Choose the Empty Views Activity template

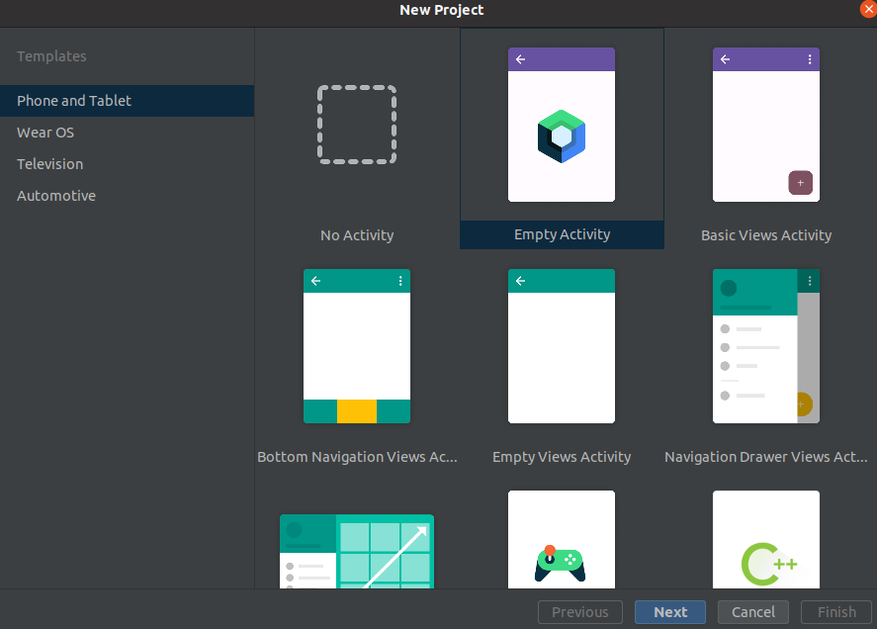pos(562,346)
